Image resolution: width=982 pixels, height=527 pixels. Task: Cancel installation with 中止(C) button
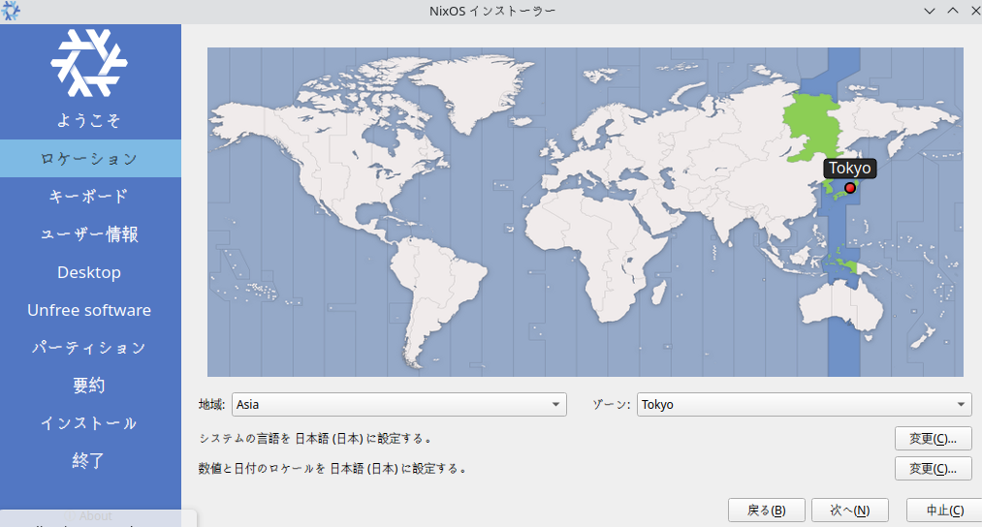(944, 511)
